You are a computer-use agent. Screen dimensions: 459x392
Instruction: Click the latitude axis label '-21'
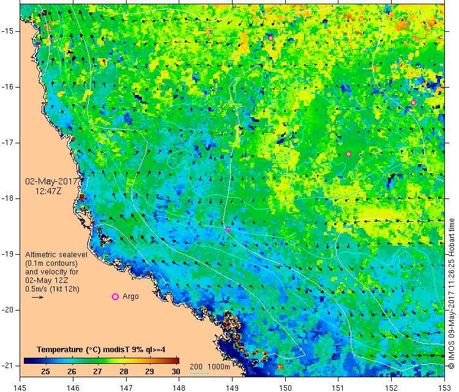(7, 366)
